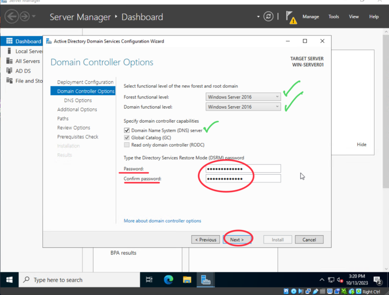Enable Read only domain controller (RODC)
Viewport: 389px width, 295px height.
(127, 145)
